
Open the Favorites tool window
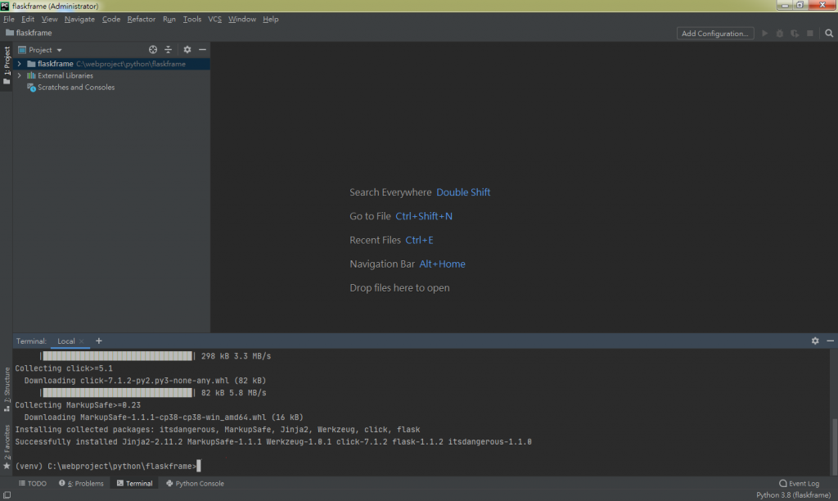pyautogui.click(x=7, y=447)
